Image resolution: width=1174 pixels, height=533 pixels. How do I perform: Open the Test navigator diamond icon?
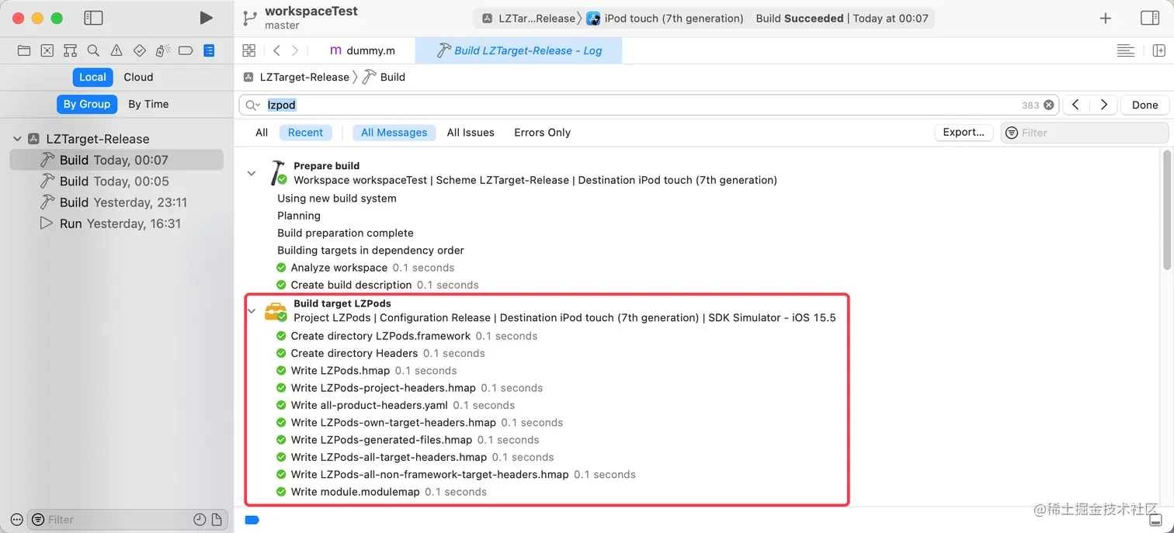140,50
